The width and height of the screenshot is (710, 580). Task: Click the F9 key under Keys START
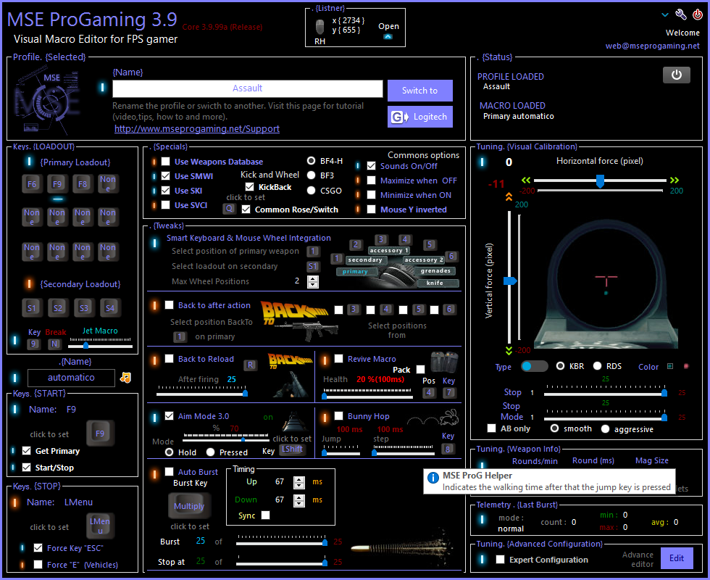click(100, 434)
